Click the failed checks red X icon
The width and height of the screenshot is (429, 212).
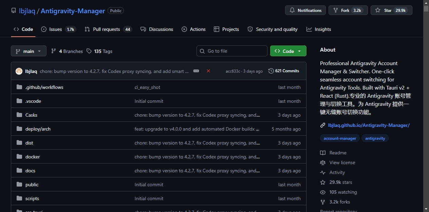coord(208,71)
